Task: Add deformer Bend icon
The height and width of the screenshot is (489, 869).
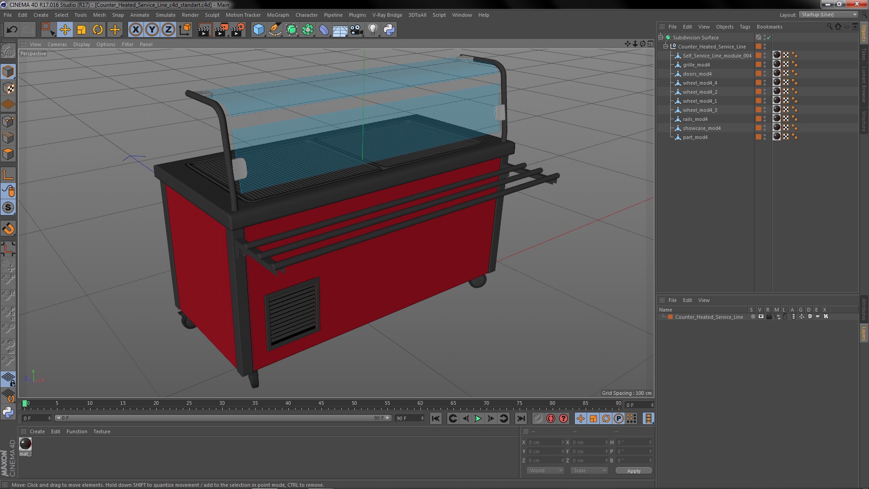Action: point(324,30)
